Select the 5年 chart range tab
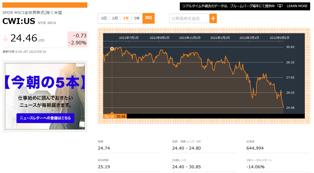314x173 pixels. point(137,18)
